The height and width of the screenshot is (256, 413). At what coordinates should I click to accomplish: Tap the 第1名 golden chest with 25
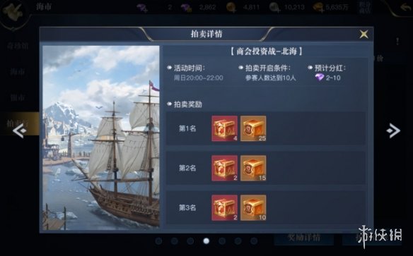(x=253, y=128)
